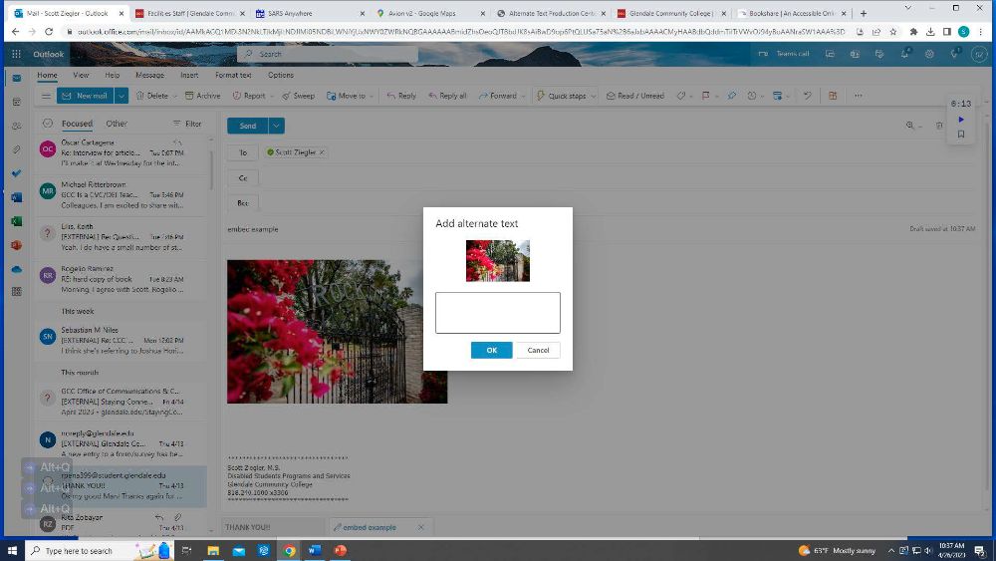Image resolution: width=996 pixels, height=561 pixels.
Task: Click the Undo icon in the toolbar
Action: click(807, 96)
